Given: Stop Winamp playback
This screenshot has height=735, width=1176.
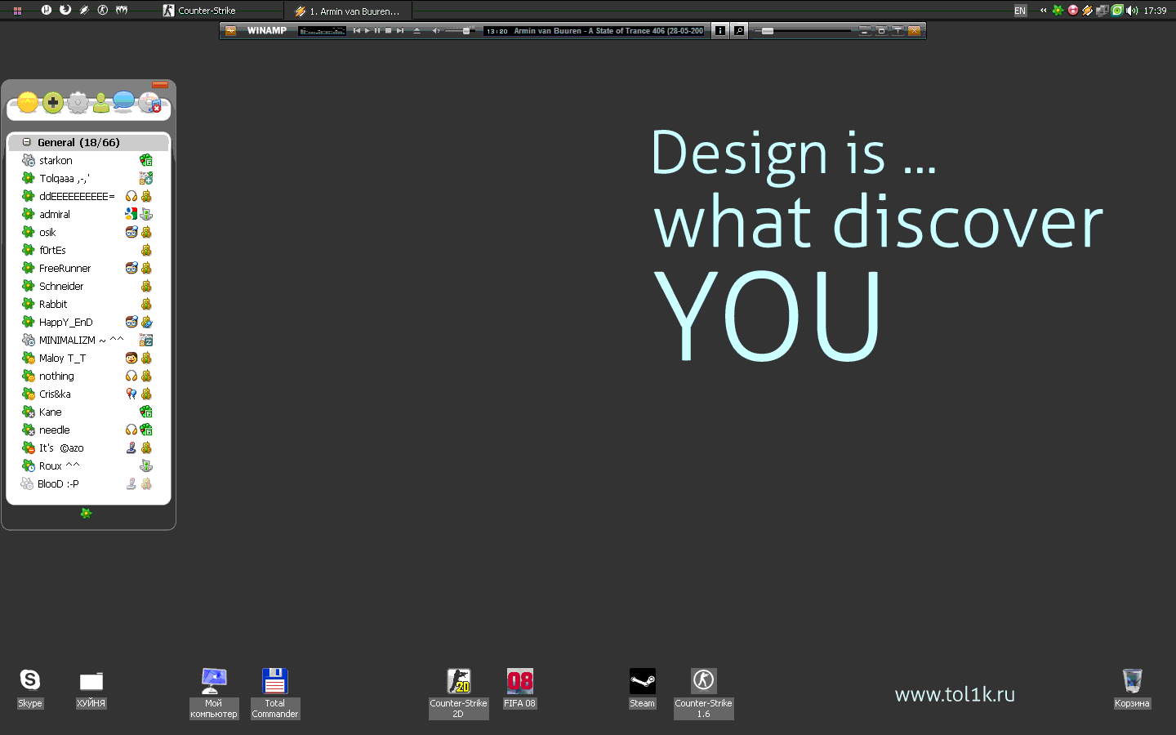Looking at the screenshot, I should coord(389,31).
